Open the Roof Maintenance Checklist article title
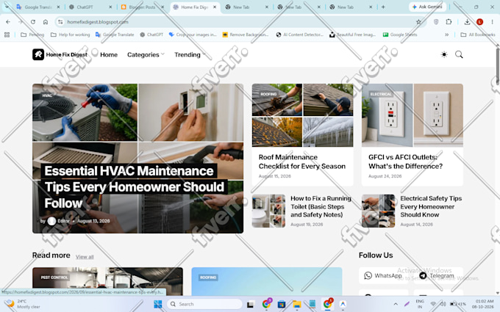The height and width of the screenshot is (312, 500). [302, 162]
